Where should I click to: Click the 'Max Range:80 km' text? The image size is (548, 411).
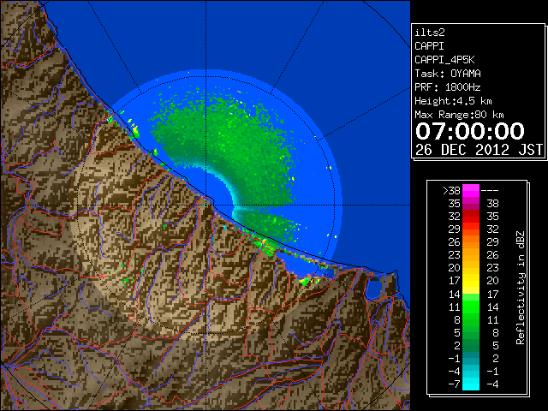[459, 115]
